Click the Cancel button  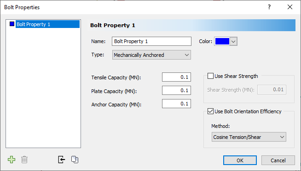click(x=278, y=160)
